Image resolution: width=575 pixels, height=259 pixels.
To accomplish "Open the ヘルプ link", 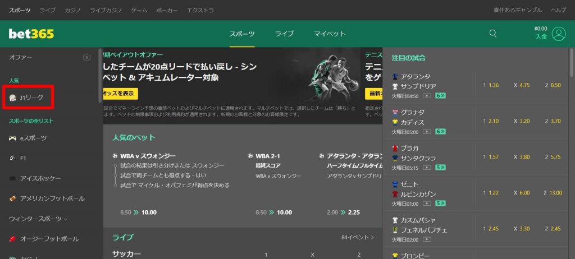I will (559, 10).
